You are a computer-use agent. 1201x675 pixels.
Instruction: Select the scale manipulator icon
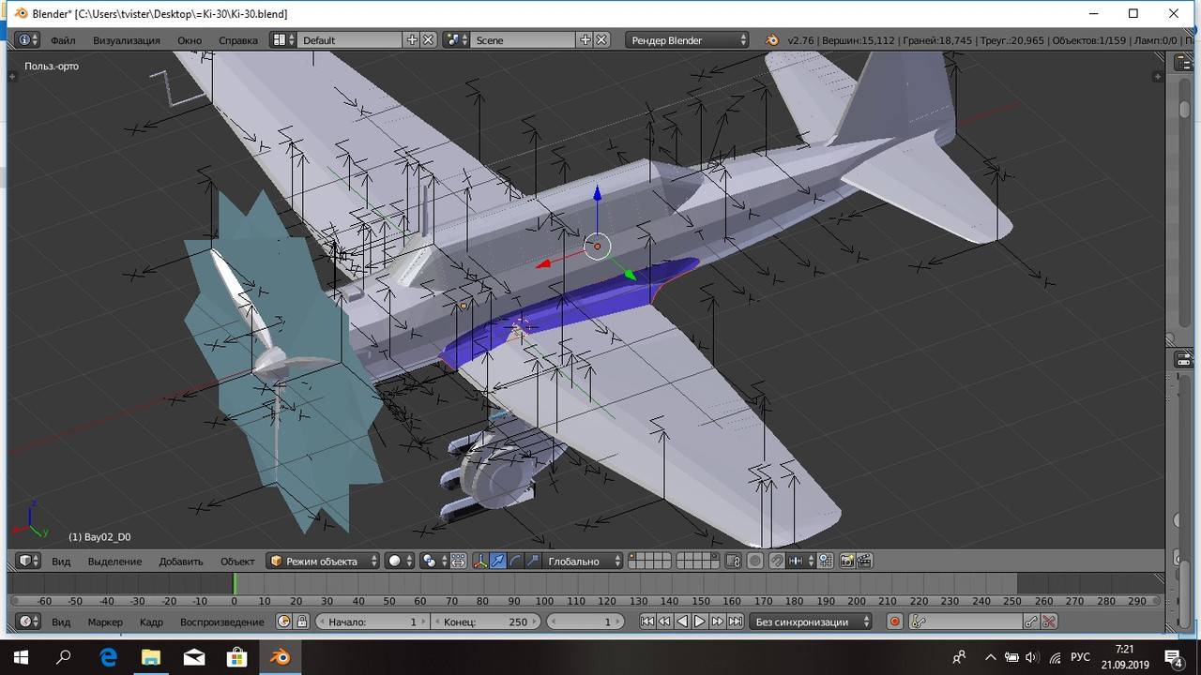pos(533,562)
